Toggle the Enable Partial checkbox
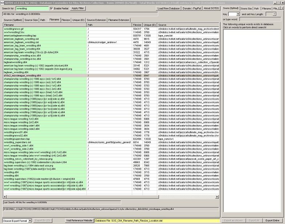The image size is (285, 224). pos(51,8)
